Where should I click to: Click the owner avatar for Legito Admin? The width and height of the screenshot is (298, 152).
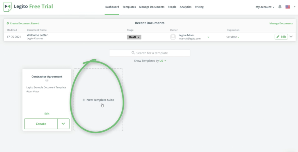[x=173, y=37]
